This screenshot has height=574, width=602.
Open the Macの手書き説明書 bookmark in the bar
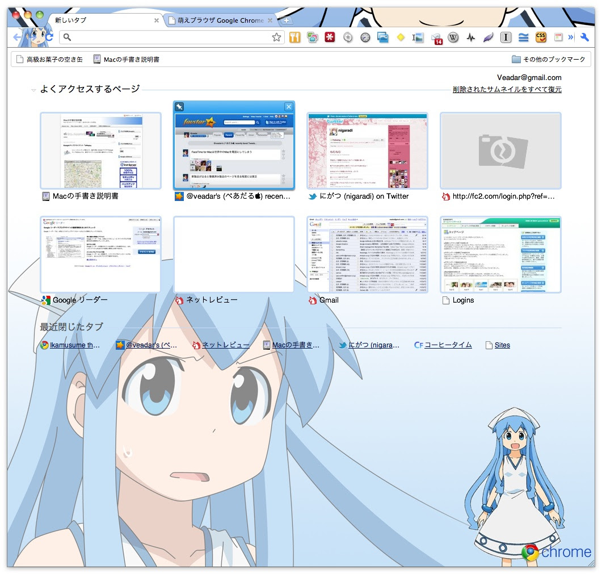click(127, 59)
